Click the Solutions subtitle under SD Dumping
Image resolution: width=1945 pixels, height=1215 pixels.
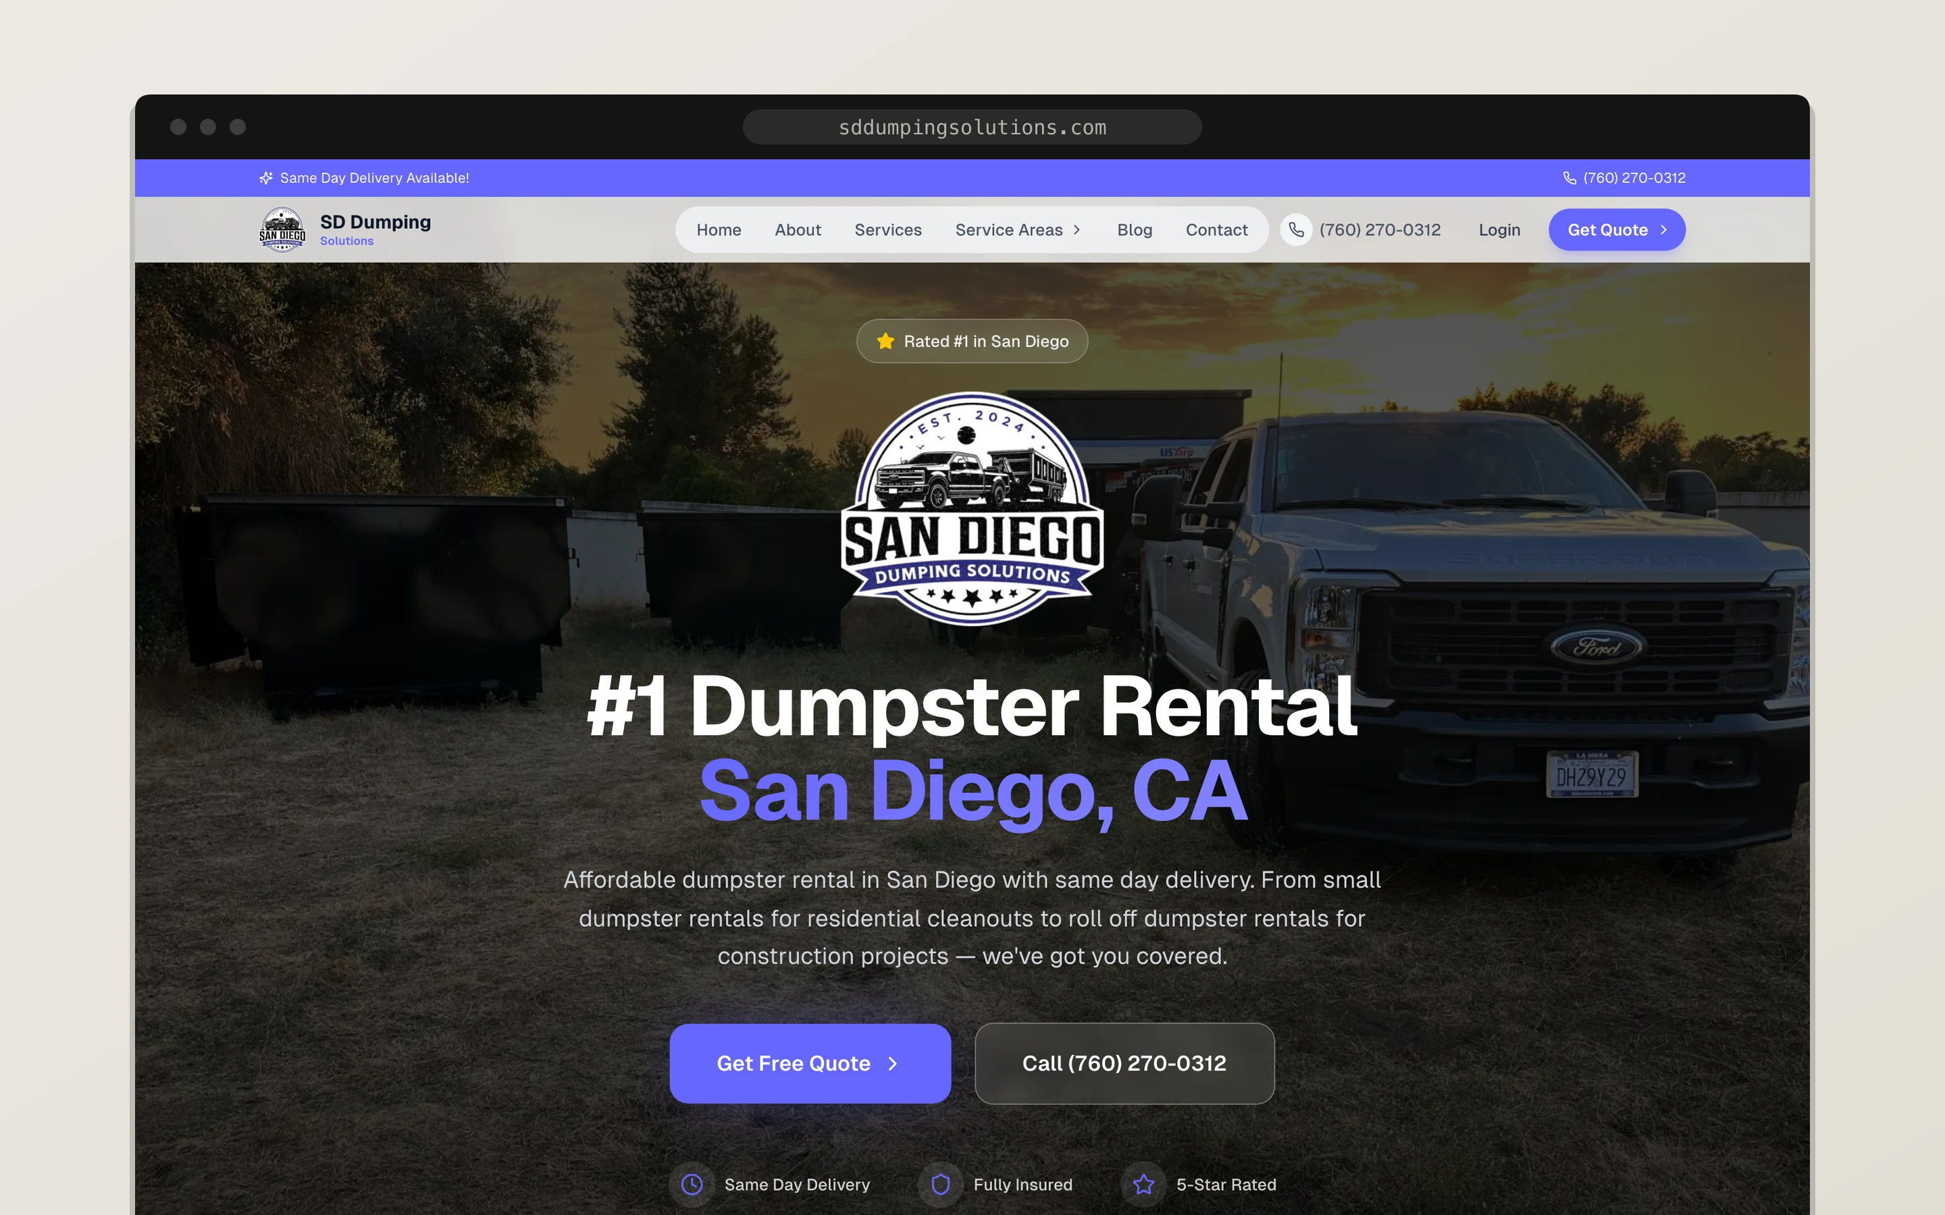[x=346, y=241]
